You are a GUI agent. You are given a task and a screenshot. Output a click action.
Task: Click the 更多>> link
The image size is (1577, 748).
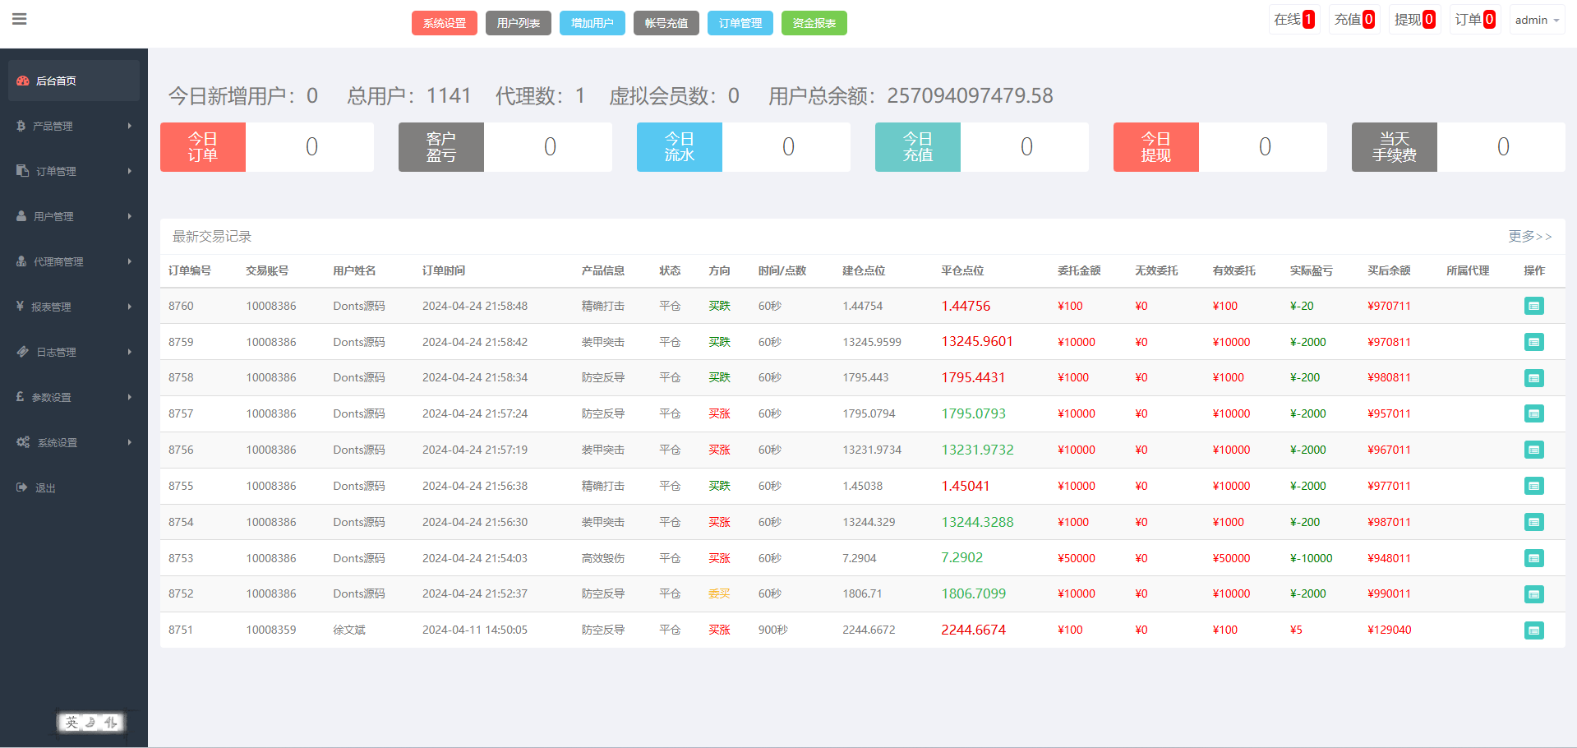(x=1529, y=237)
